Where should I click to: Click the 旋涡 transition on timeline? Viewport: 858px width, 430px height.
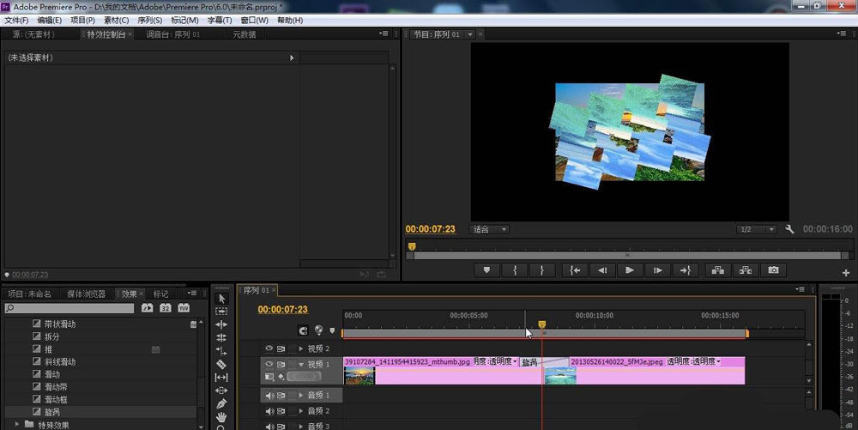[x=532, y=362]
